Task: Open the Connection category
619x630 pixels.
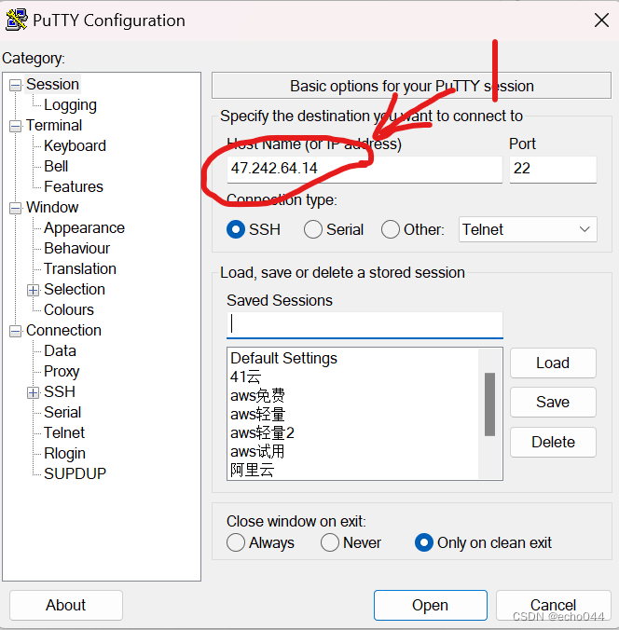Action: coord(63,330)
